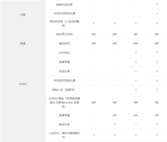This screenshot has width=167, height=142.
Task: Click the first 8折 in 餐饮折扣 row
Action: pos(136,43)
